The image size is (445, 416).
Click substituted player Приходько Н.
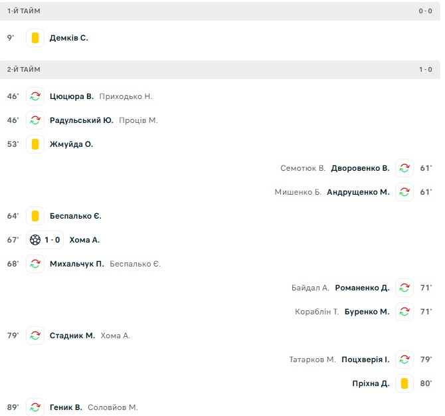[x=126, y=96]
